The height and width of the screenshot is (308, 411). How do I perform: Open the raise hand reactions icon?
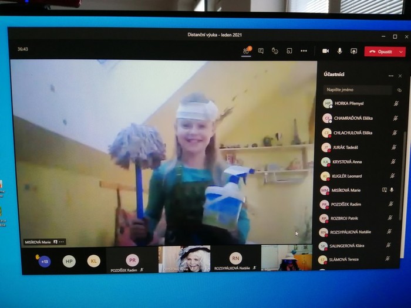click(275, 51)
